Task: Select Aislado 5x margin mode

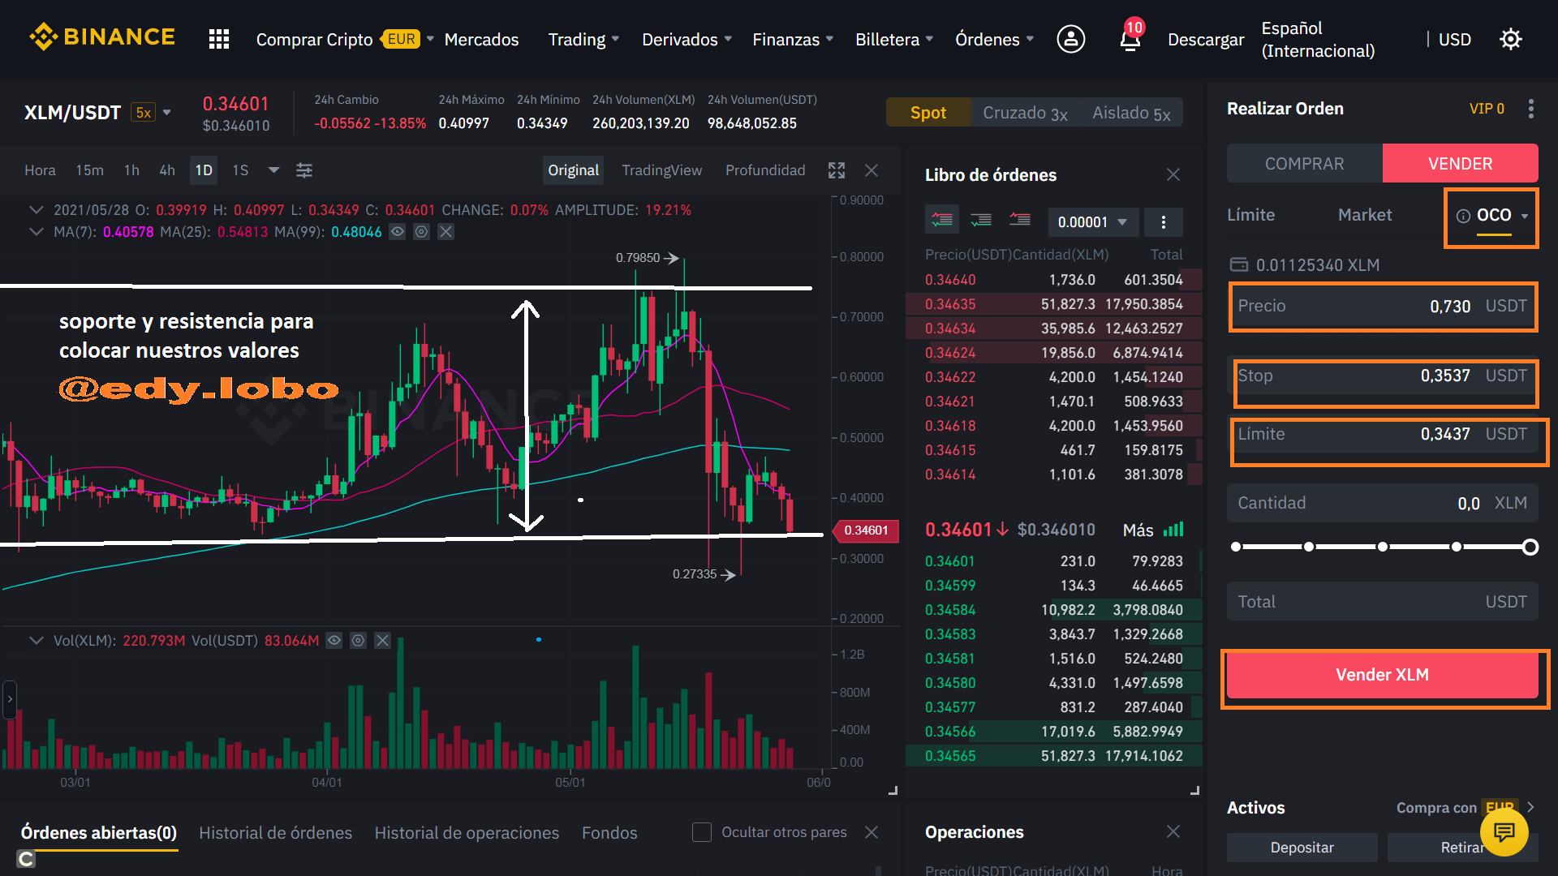Action: (1131, 113)
